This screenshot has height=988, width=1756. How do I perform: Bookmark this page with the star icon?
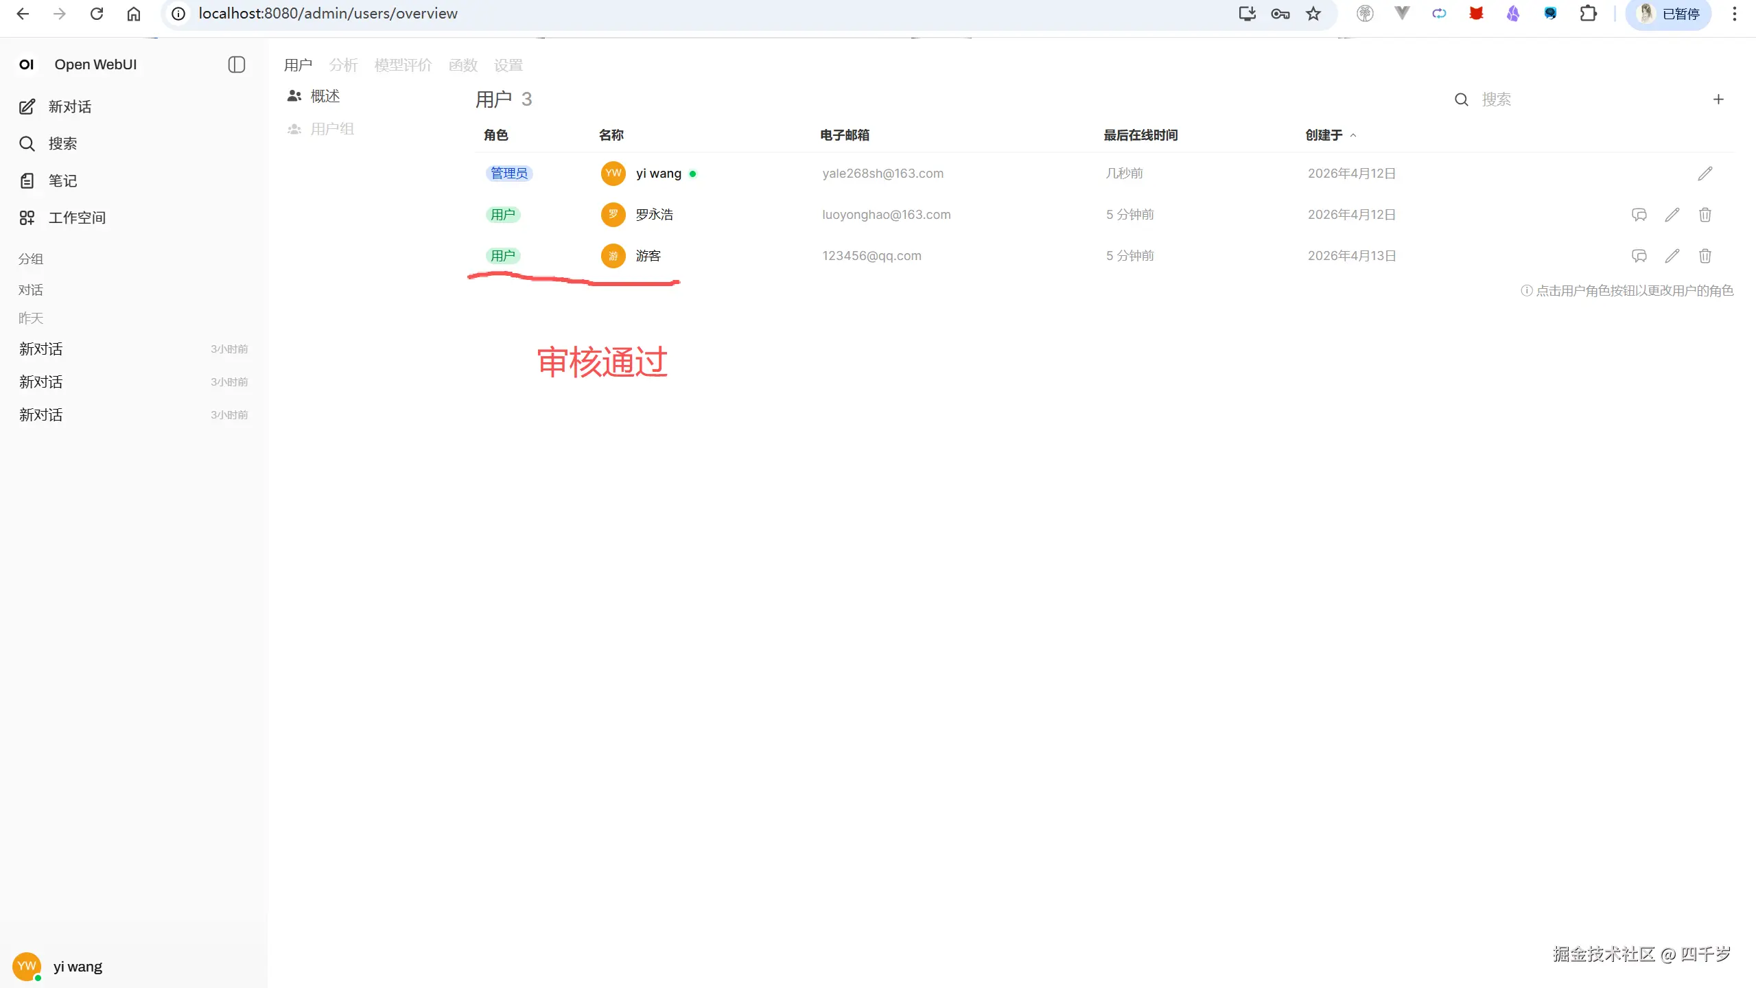pyautogui.click(x=1313, y=14)
